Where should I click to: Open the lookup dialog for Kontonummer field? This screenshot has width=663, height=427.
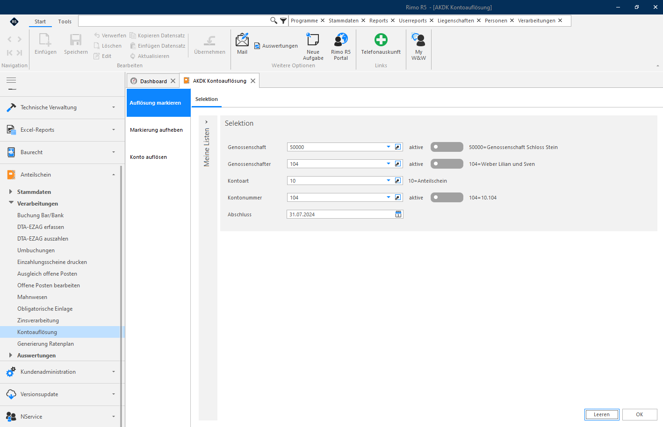[x=398, y=198]
